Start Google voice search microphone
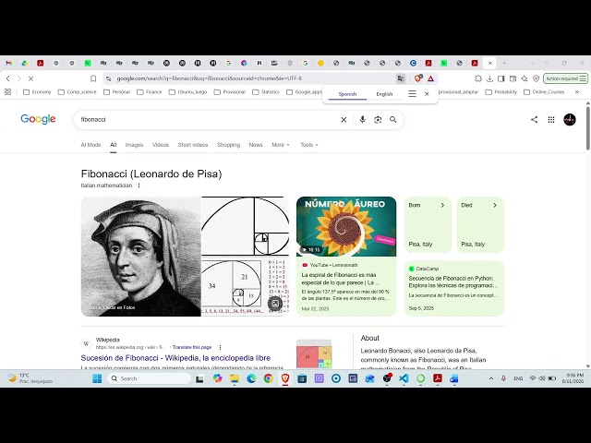This screenshot has height=443, width=591. pyautogui.click(x=362, y=119)
